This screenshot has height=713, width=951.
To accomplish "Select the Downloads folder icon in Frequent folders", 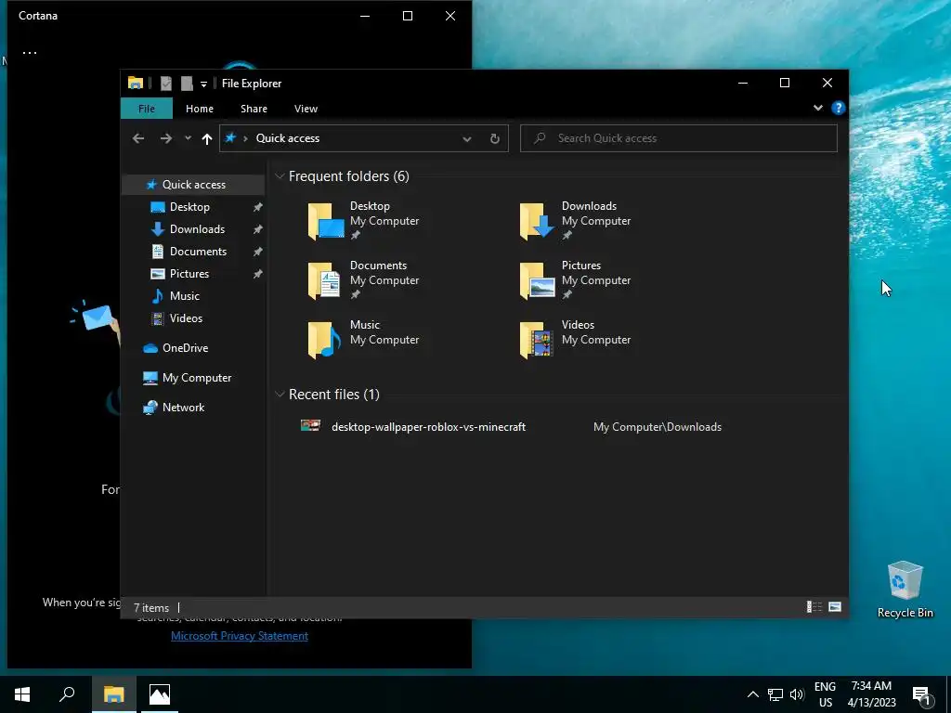I will click(538, 221).
